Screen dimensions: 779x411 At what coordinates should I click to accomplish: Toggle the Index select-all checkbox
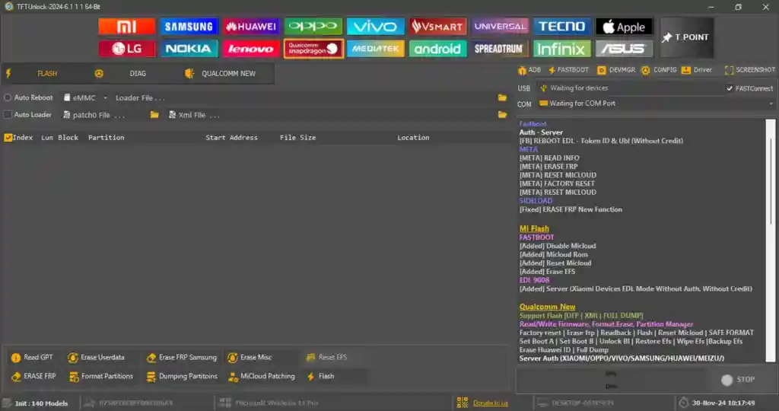[8, 138]
